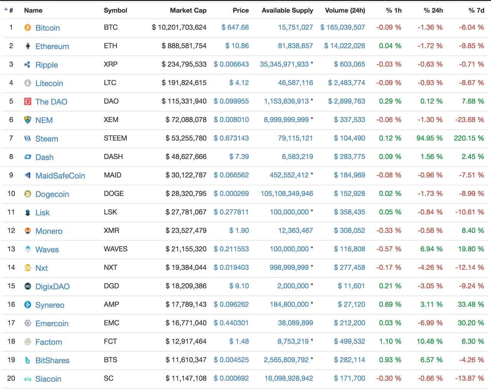Click the WAVES symbol cell
The height and width of the screenshot is (389, 491).
pos(115,249)
